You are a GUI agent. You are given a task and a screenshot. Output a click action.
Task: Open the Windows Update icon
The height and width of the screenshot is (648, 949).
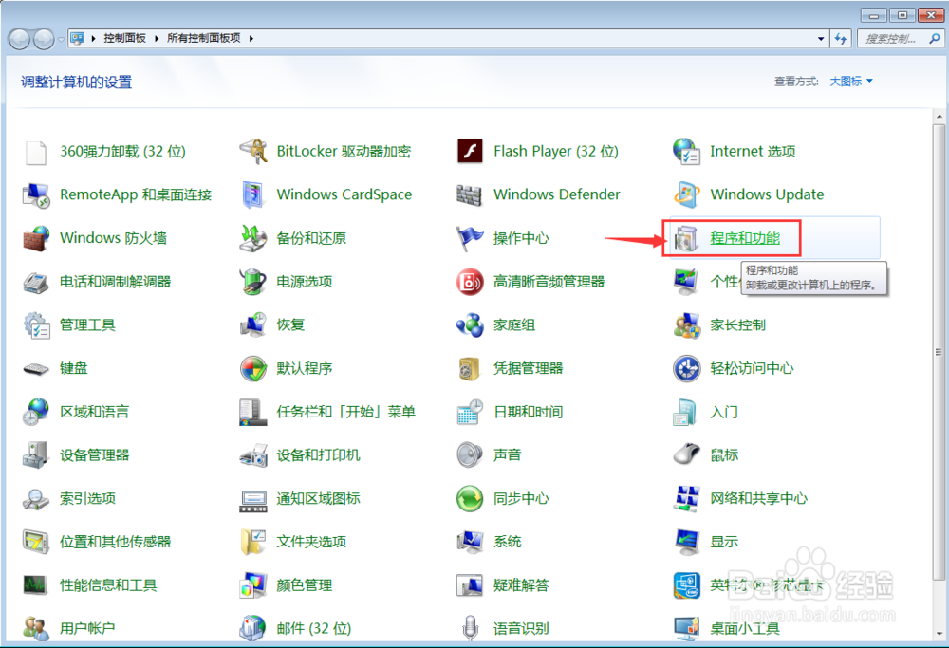coord(686,194)
